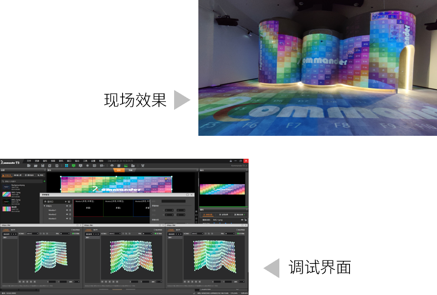
Task: Toggle eye icon beside IMG-1.png media name
Action: [242, 220]
